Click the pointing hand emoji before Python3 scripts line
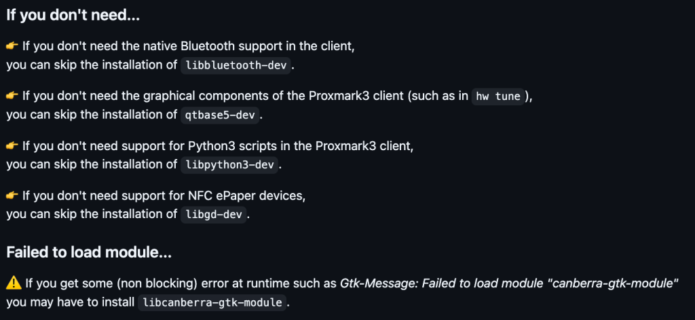695x320 pixels. click(x=13, y=145)
